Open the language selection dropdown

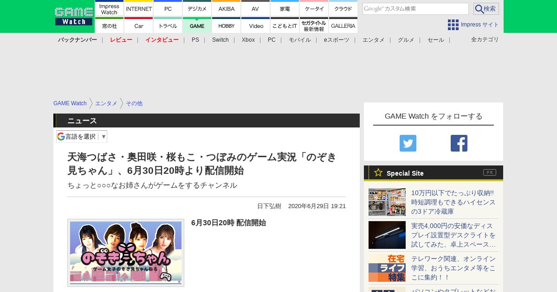point(82,136)
